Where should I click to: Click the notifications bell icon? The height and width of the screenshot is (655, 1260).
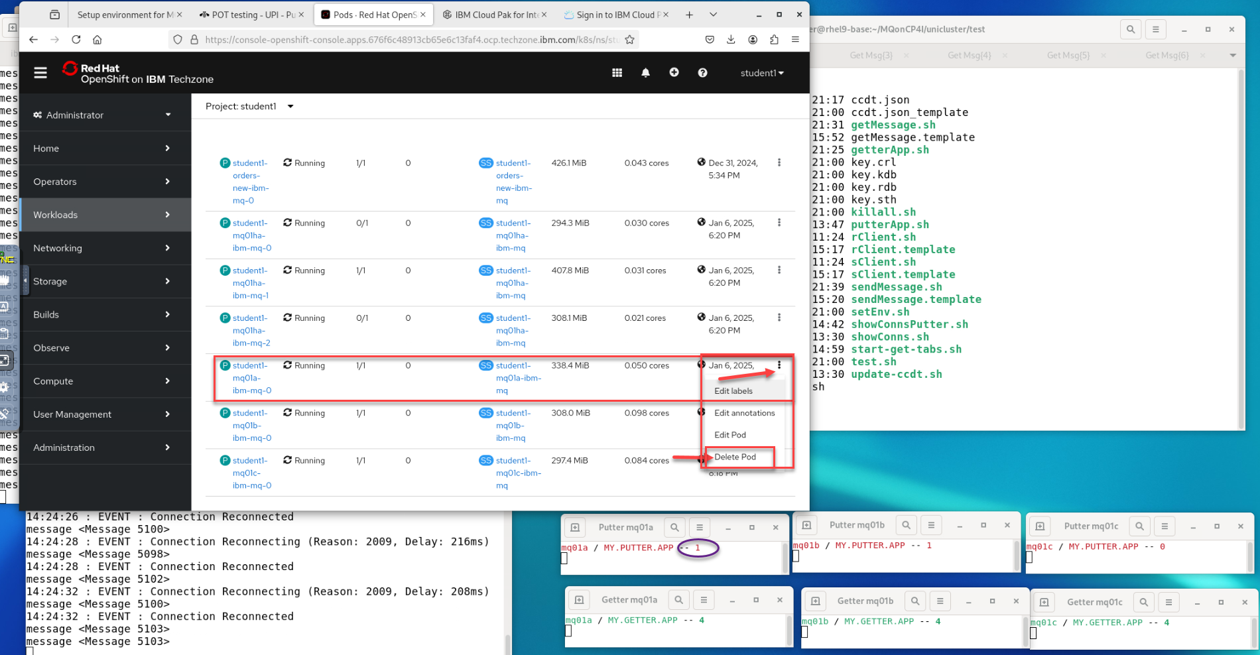coord(645,73)
